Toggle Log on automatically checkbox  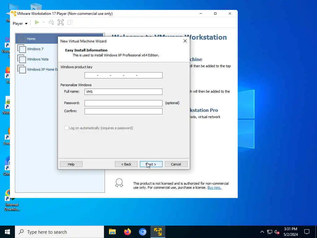66,128
